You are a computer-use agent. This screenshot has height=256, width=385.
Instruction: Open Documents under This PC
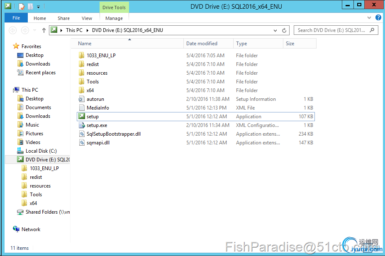coord(38,107)
